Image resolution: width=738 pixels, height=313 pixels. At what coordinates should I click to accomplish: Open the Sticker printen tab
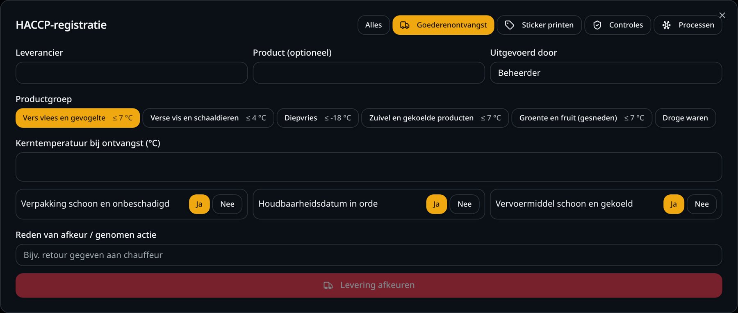point(539,25)
